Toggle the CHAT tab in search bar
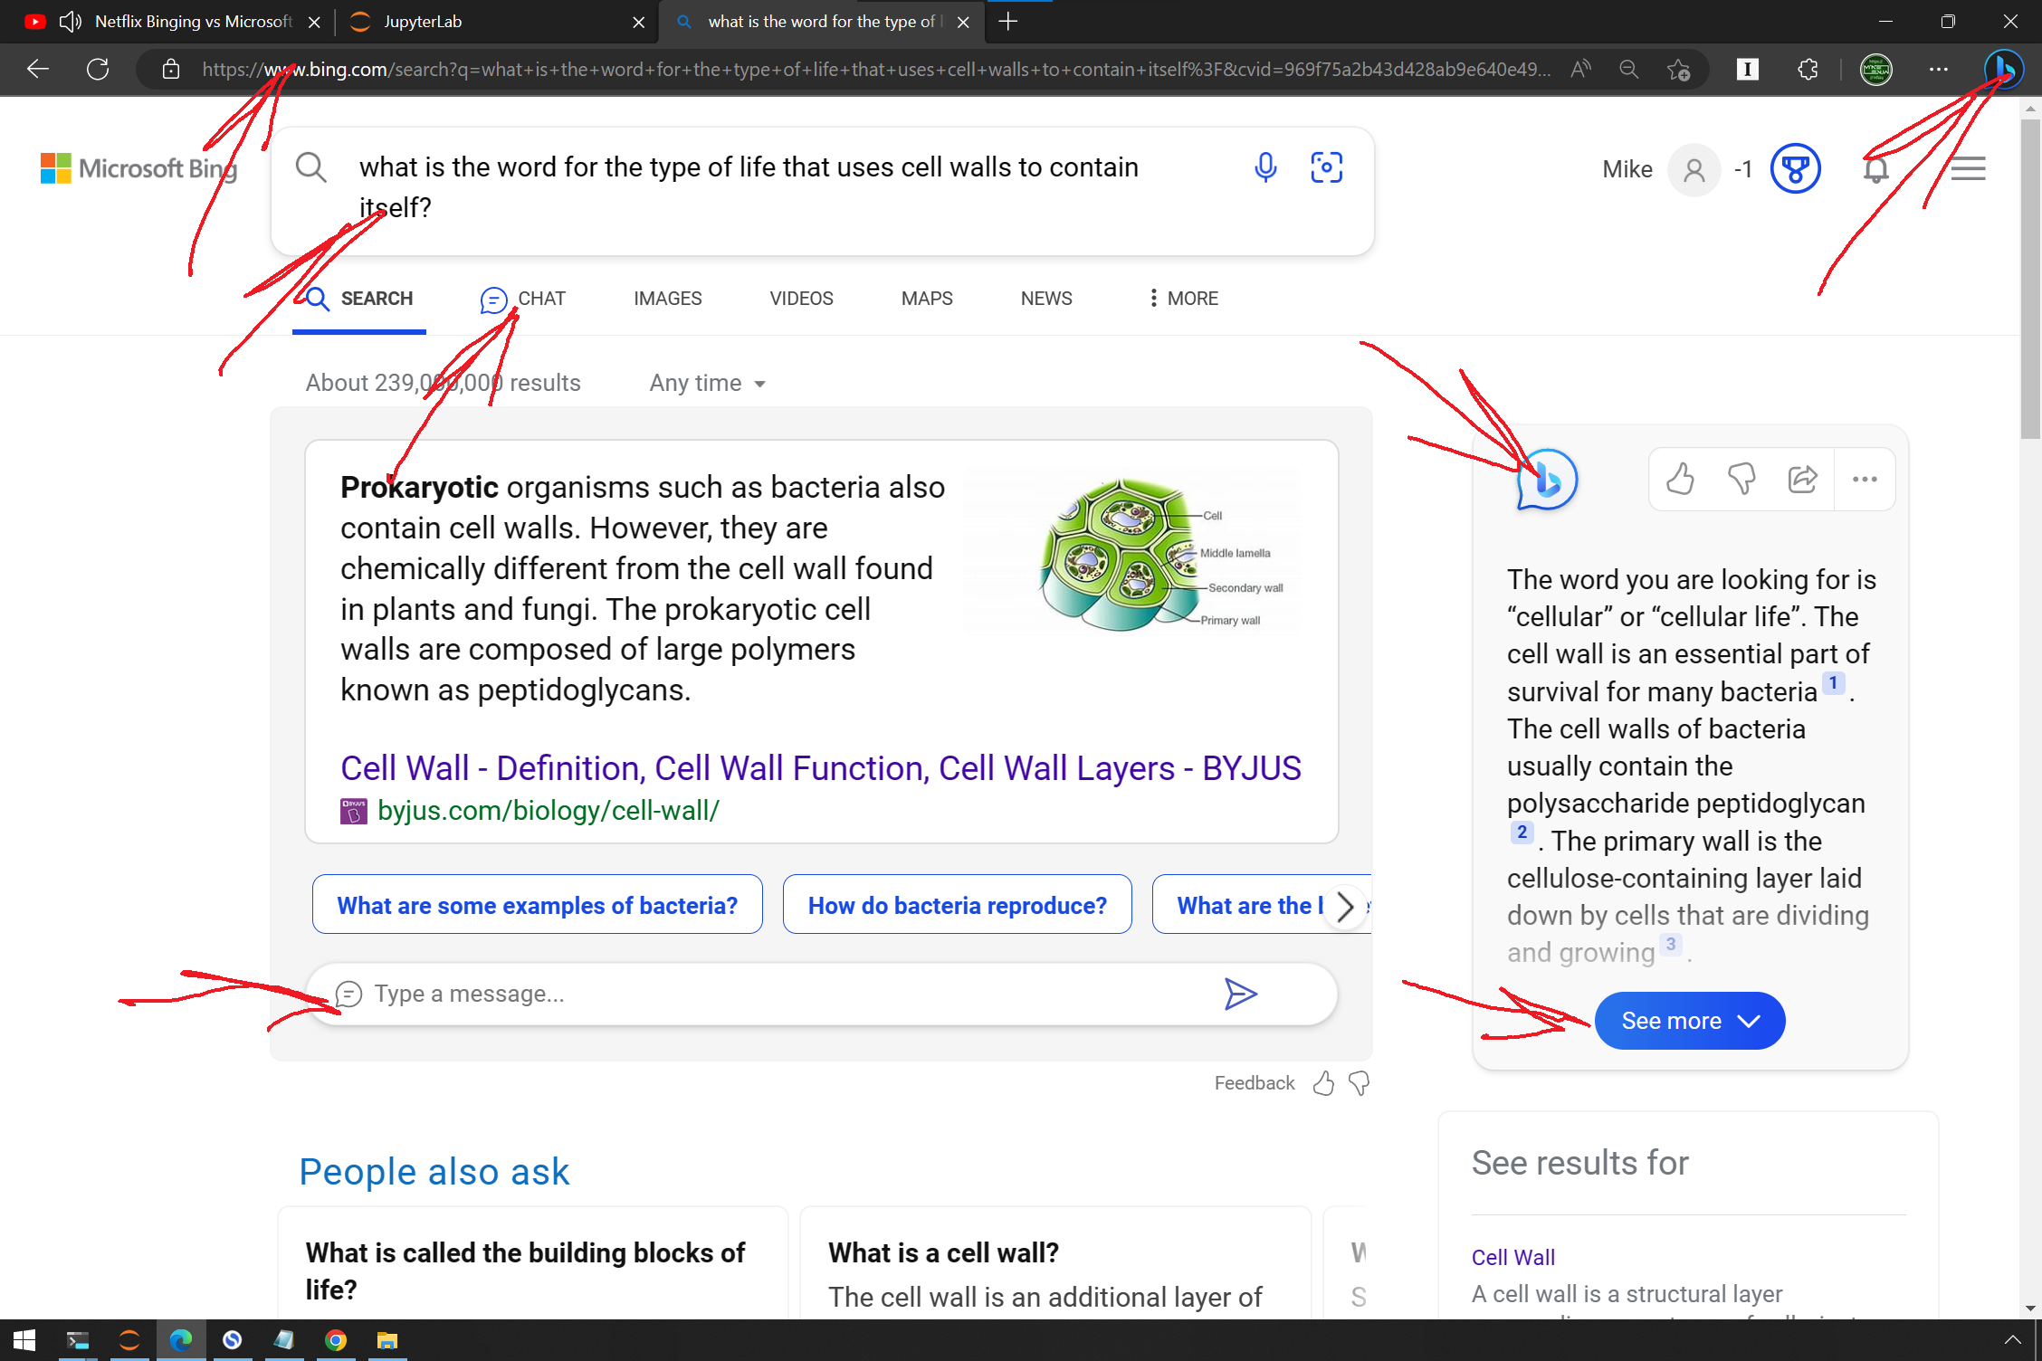The image size is (2042, 1361). click(522, 298)
